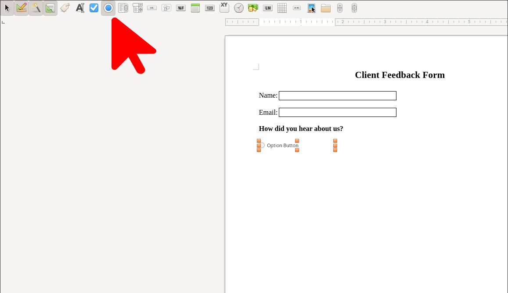Click the 'Name:' label text
The height and width of the screenshot is (293, 508).
coord(268,95)
